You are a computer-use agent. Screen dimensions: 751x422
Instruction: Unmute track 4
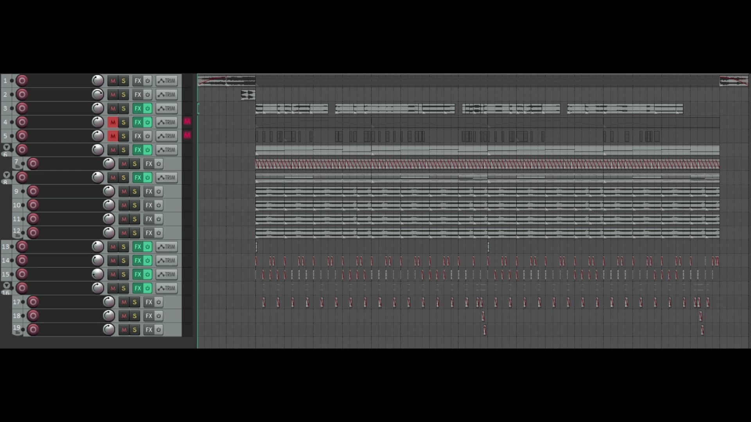(113, 122)
